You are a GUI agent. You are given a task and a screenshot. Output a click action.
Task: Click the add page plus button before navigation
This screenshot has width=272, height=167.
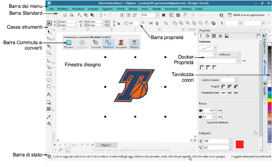click(55, 145)
